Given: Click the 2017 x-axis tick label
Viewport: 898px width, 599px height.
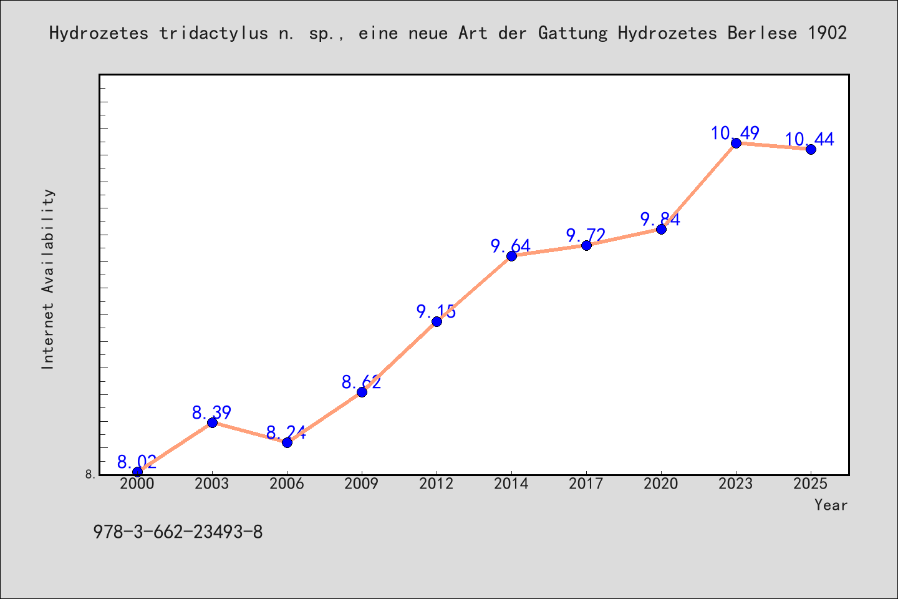Looking at the screenshot, I should (586, 484).
